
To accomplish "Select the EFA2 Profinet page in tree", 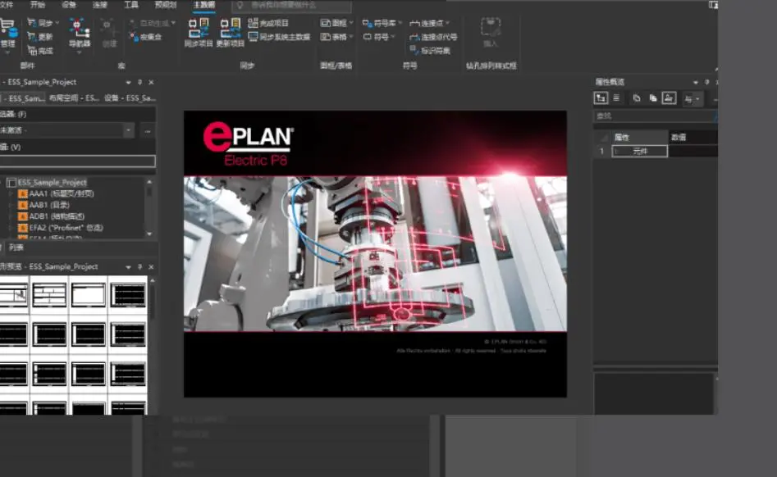I will [66, 228].
